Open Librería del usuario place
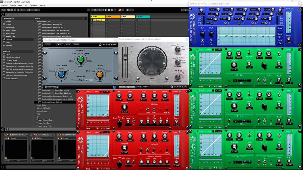 click(x=13, y=57)
